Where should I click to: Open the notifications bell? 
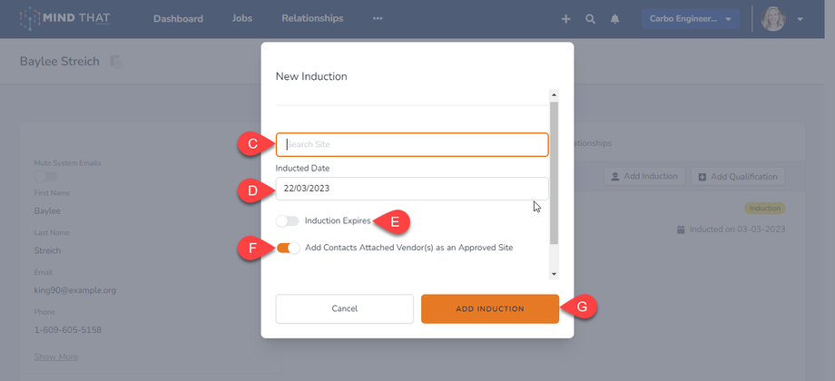tap(615, 19)
